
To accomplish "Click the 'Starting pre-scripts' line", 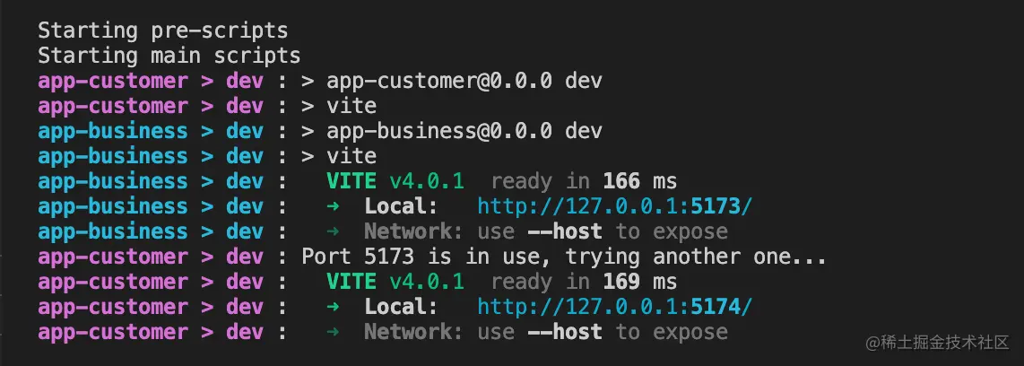I will pos(162,30).
